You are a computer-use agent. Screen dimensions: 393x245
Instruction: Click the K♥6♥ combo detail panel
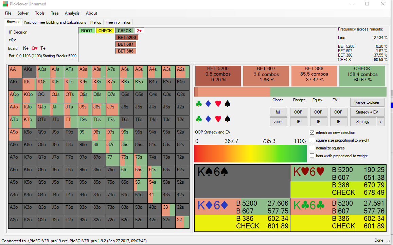[x=338, y=181]
